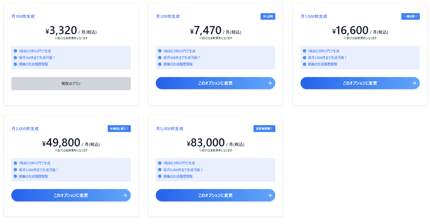Click the checkmark beside 1枚あたり約33円で生成
The height and width of the screenshot is (224, 430).
click(x=15, y=51)
